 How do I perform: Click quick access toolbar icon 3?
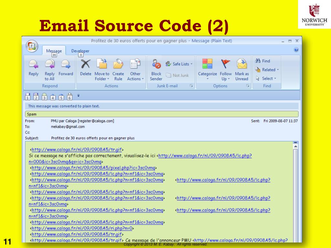44,97
